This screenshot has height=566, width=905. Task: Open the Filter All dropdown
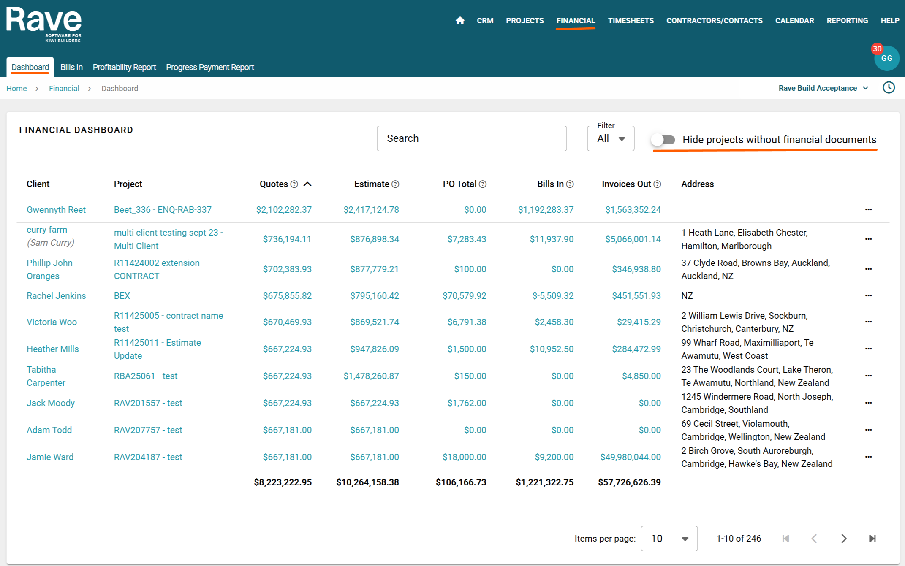coord(610,138)
